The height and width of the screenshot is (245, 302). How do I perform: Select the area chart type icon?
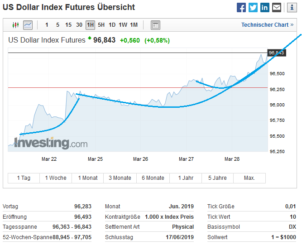[x=28, y=25]
